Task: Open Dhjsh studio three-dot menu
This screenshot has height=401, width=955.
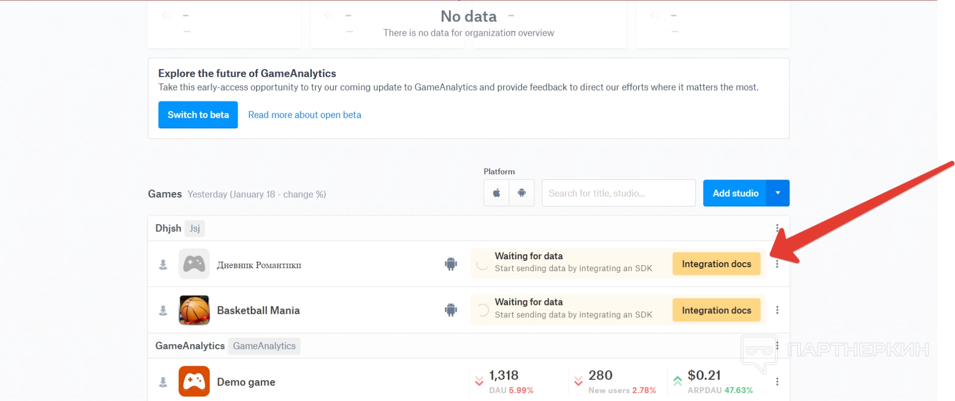Action: (x=777, y=228)
